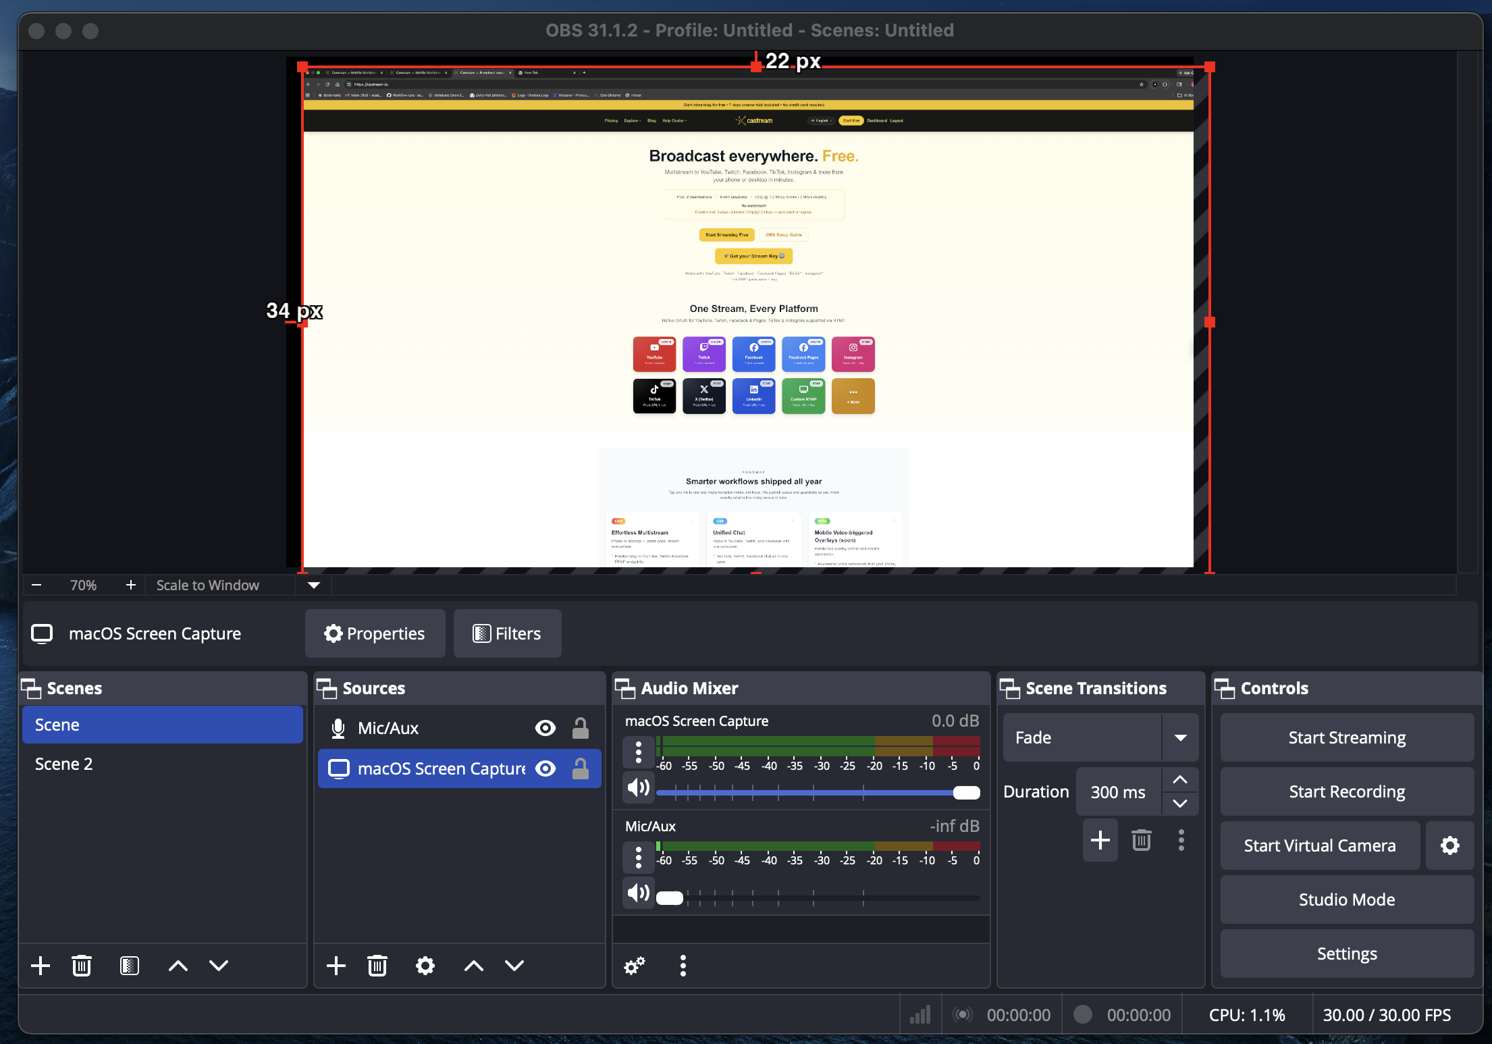Adjust the macOS Screen Capture volume slider
Image resolution: width=1492 pixels, height=1044 pixels.
[x=966, y=793]
